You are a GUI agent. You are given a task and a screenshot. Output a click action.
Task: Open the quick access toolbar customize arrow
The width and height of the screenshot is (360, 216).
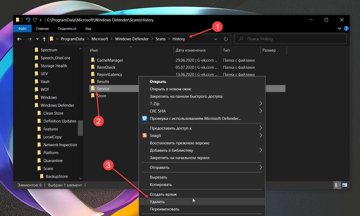[x=40, y=20]
